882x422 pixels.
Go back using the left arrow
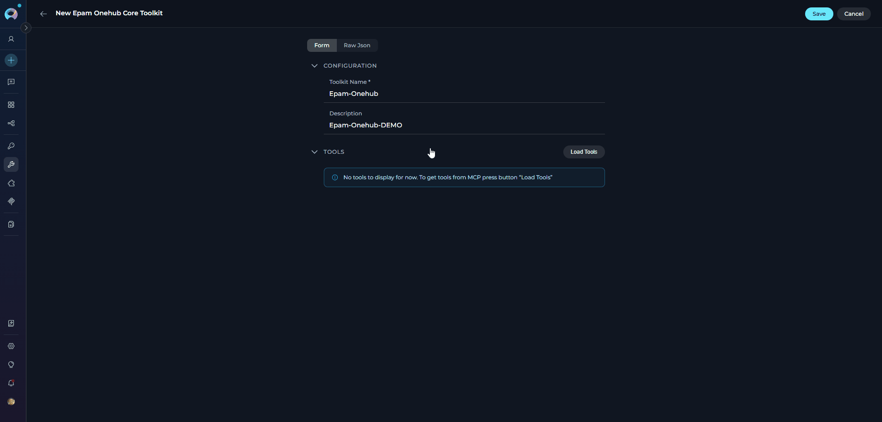[x=44, y=14]
